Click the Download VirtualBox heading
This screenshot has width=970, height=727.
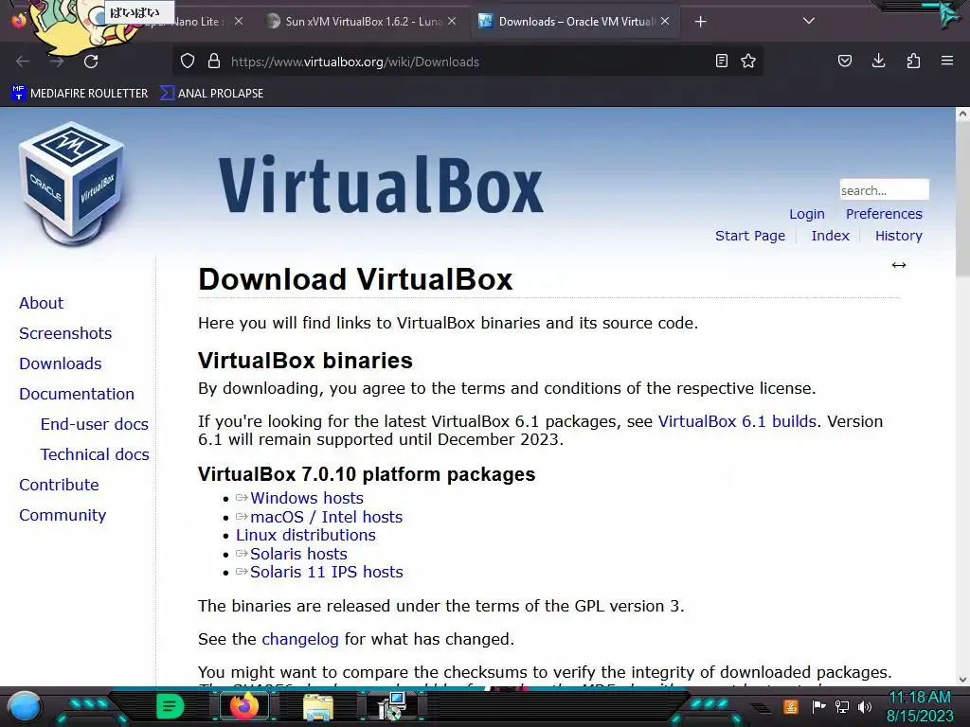(355, 279)
